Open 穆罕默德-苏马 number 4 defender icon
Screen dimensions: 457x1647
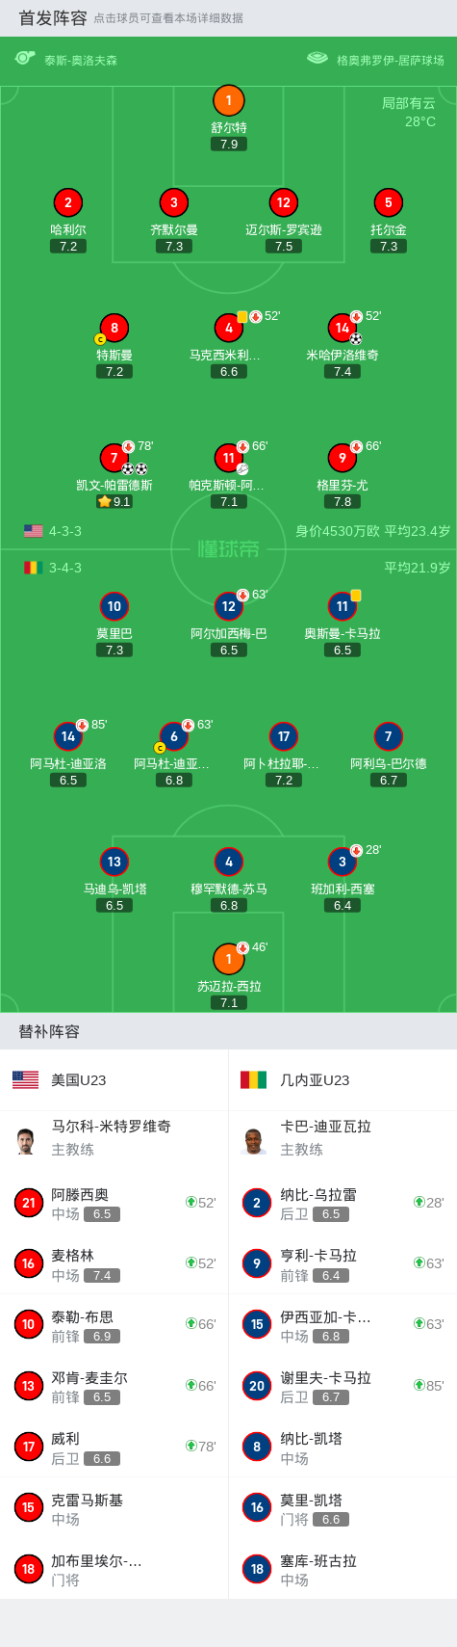[x=228, y=862]
